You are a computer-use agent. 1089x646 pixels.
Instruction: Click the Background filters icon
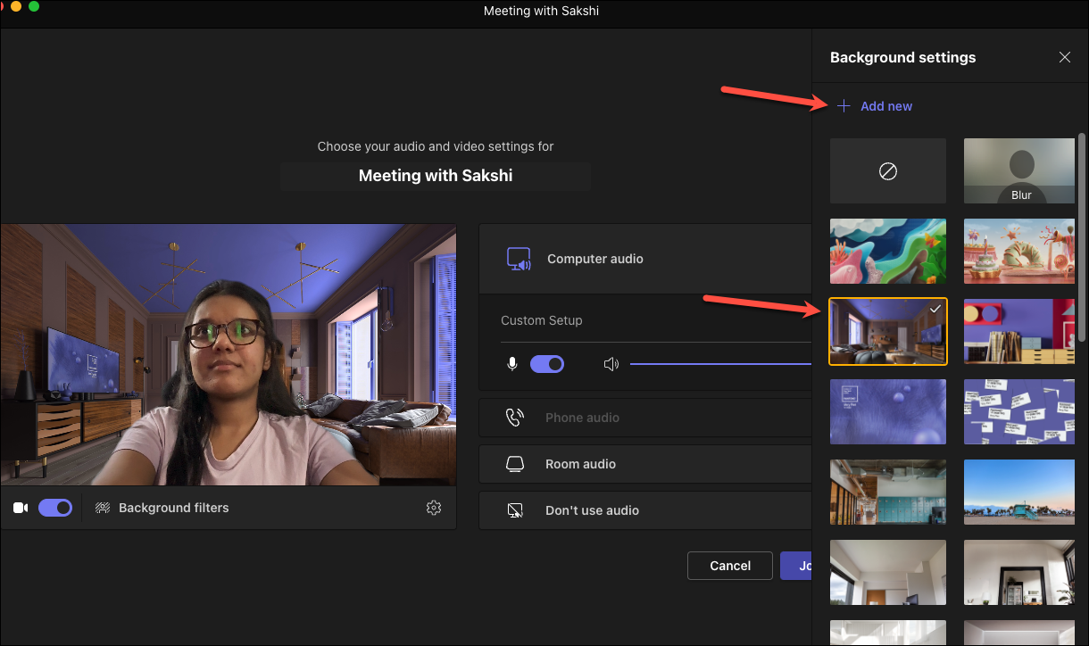click(103, 508)
